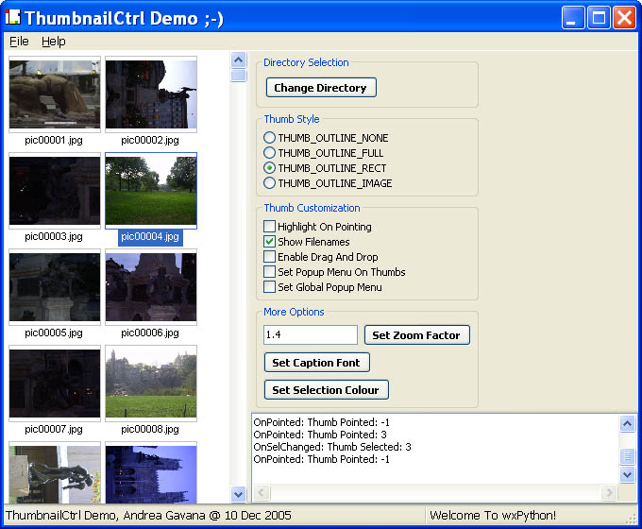Click the ThumbnailCtrl app icon in title bar

pos(12,17)
